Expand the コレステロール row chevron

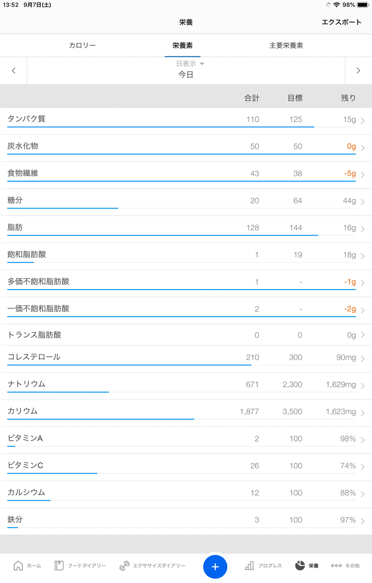(363, 359)
